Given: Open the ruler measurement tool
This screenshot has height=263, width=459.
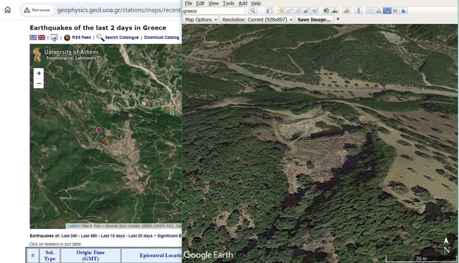Looking at the screenshot, I should coord(359,11).
